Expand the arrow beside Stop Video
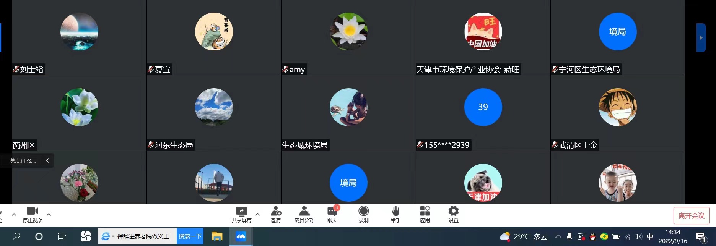The image size is (716, 246). (x=49, y=214)
